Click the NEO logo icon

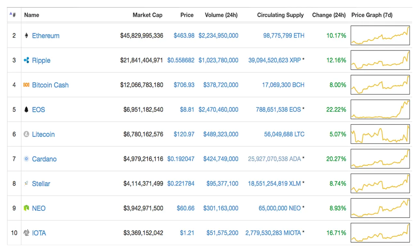[x=26, y=208]
